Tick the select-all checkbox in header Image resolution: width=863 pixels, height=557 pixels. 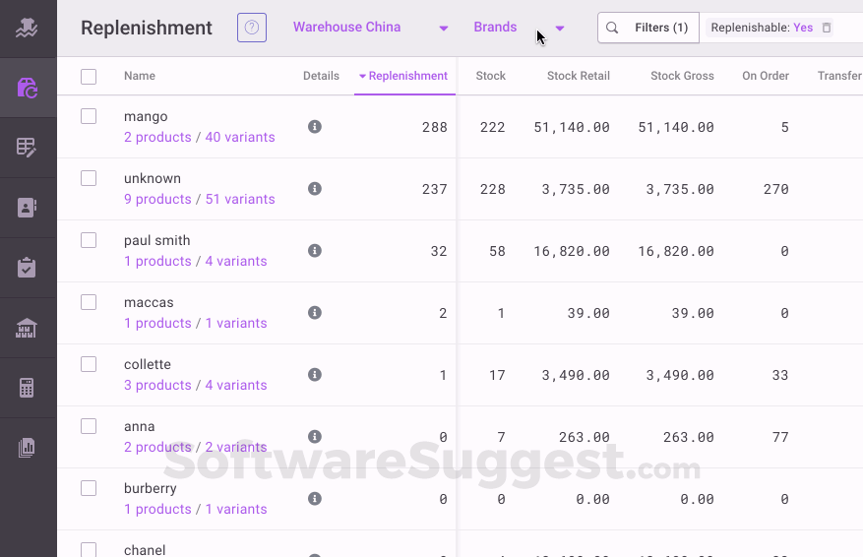point(89,76)
